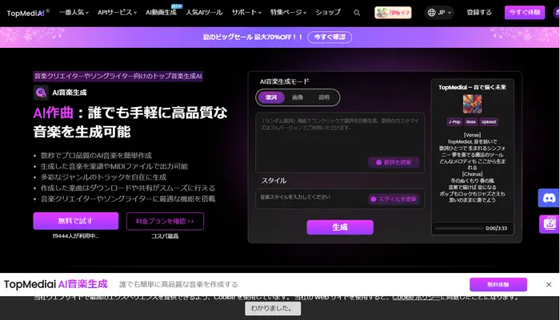The width and height of the screenshot is (560, 320).
Task: Click the TopMediai – 音で描く未来 title
Action: pyautogui.click(x=472, y=87)
